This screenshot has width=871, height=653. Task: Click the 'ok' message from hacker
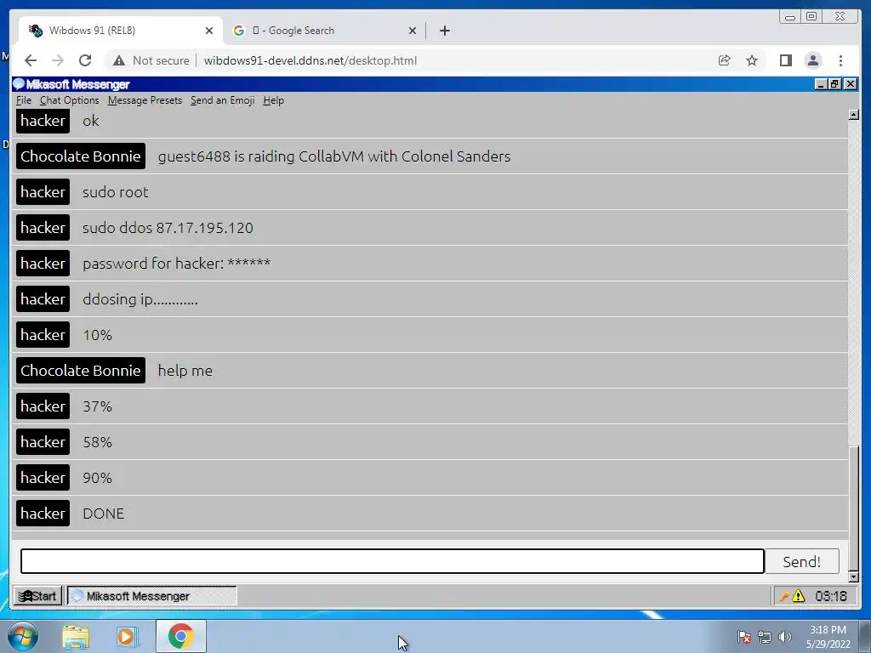90,121
